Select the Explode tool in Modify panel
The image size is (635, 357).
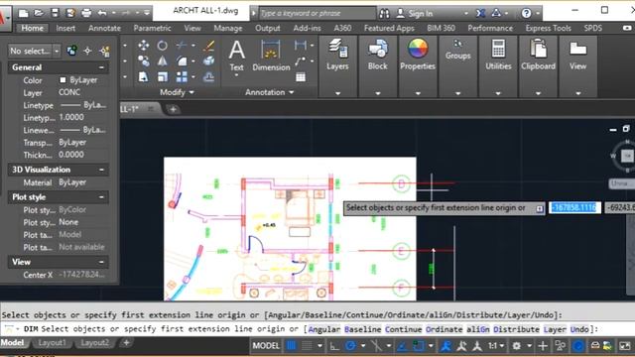tap(209, 60)
